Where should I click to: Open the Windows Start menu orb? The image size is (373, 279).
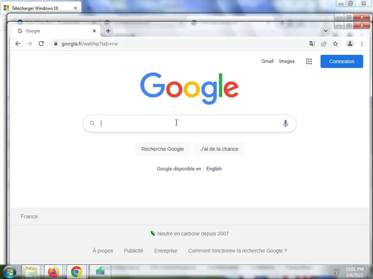[x=9, y=272]
